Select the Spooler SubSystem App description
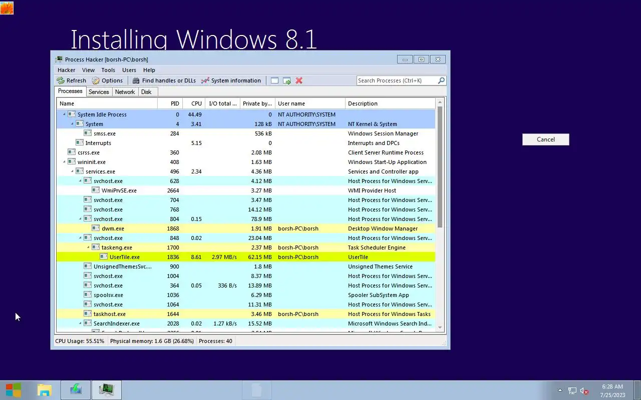641x400 pixels. click(379, 295)
